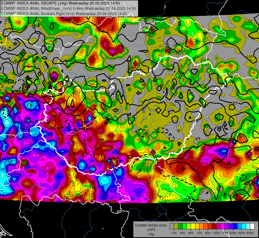Pick the white legend swatch
The image size is (259, 238).
252,226
